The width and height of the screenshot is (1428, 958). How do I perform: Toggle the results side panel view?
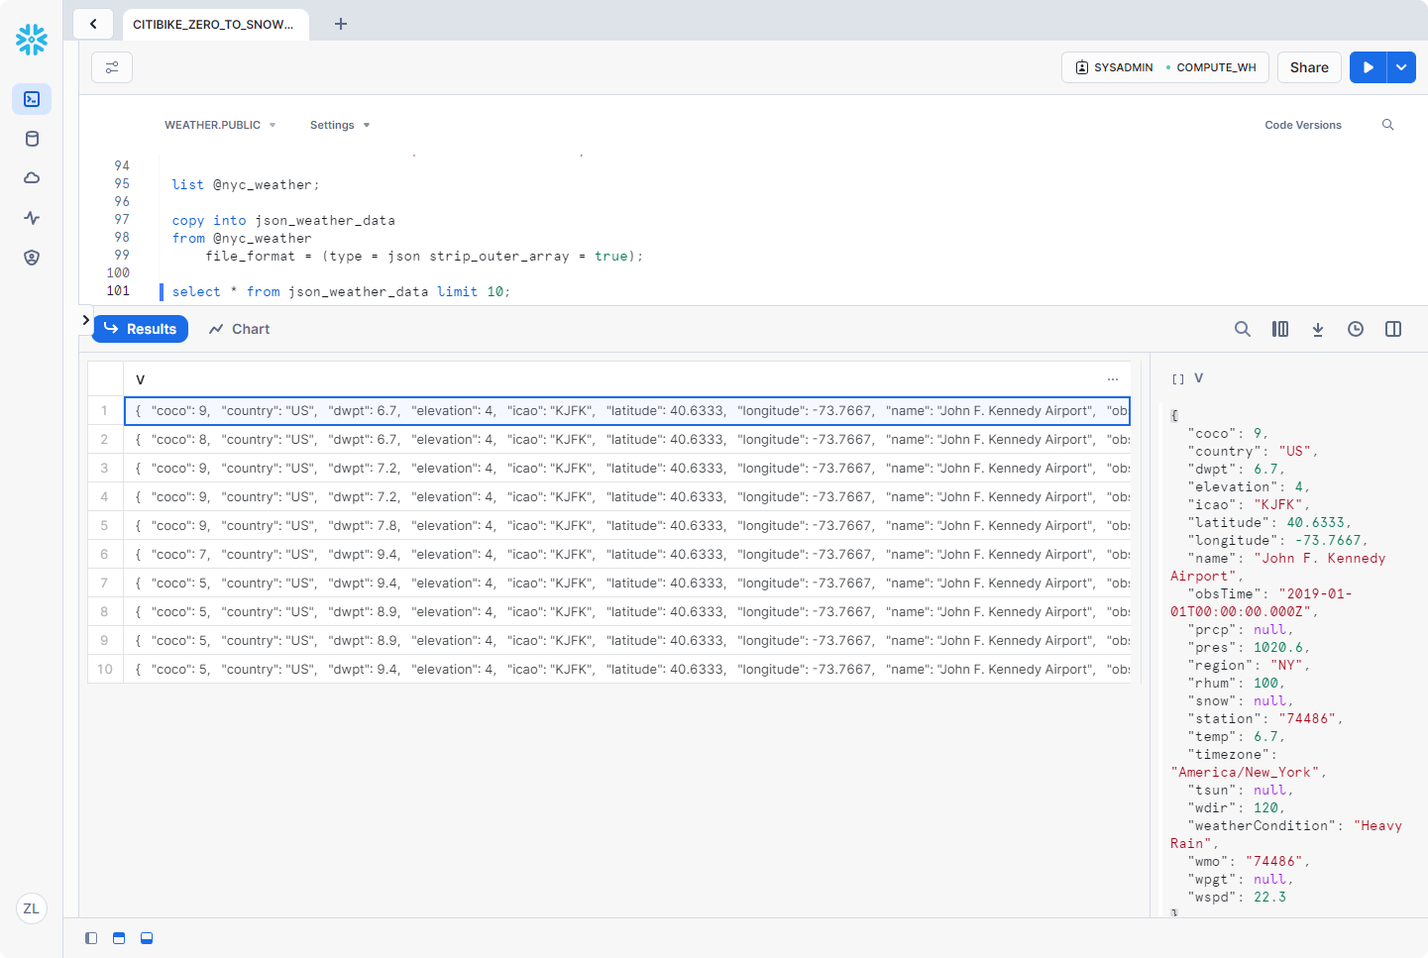coord(1393,329)
